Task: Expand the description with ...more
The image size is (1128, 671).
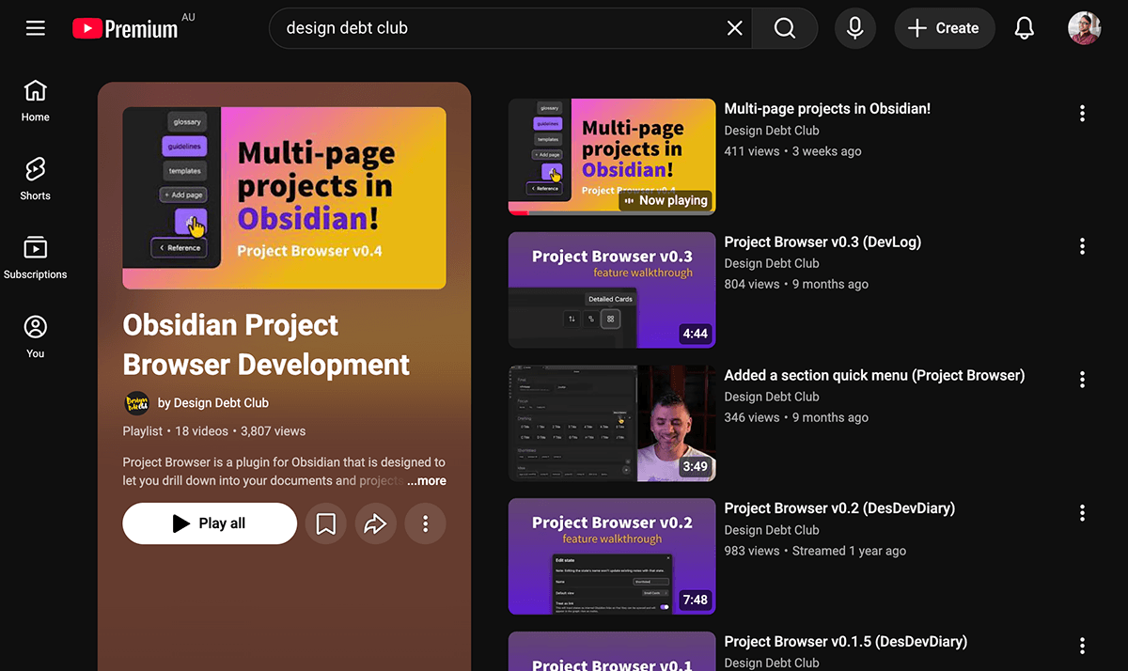Action: (427, 481)
